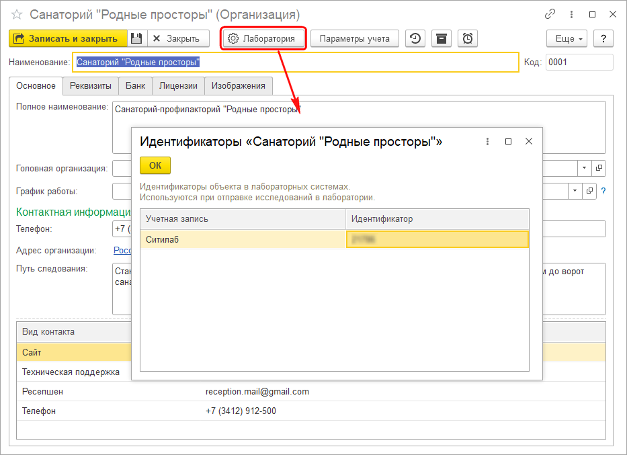The height and width of the screenshot is (455, 627).
Task: Click OK in identifiers dialog
Action: (155, 165)
